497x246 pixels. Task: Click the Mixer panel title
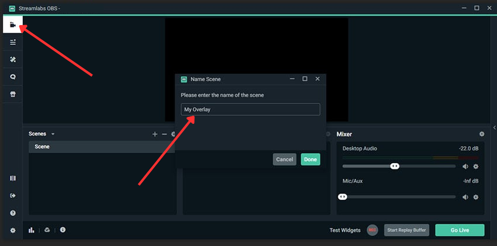tap(344, 134)
